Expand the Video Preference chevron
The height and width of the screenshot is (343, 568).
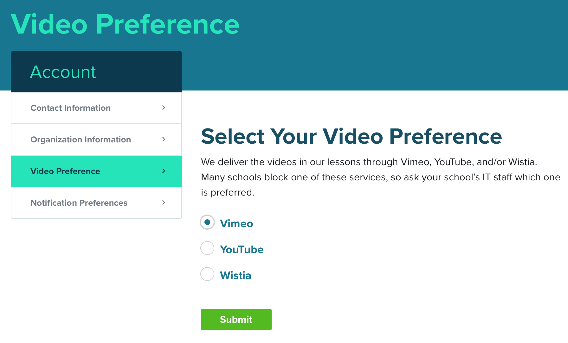pyautogui.click(x=164, y=171)
